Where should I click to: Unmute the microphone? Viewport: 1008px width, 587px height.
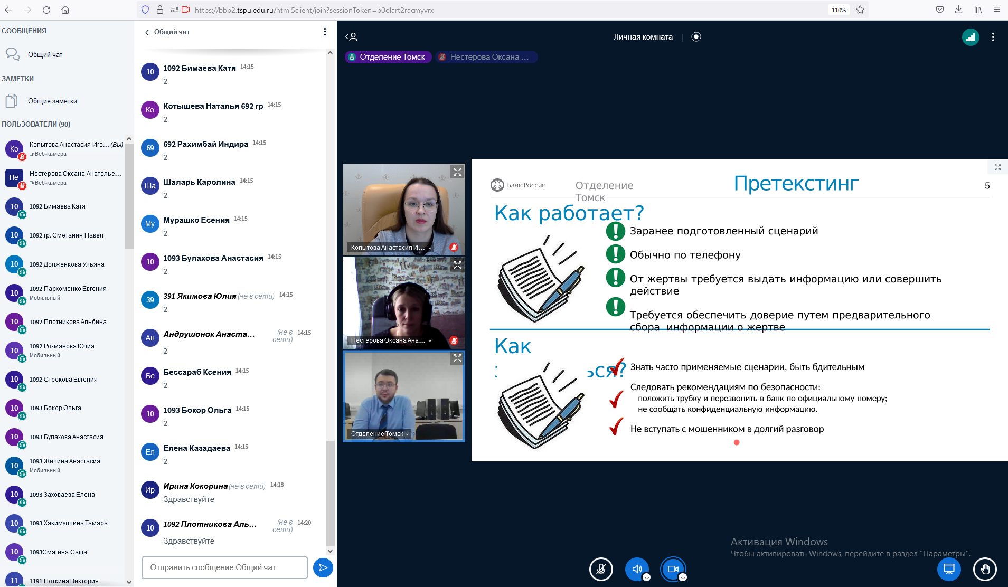pyautogui.click(x=601, y=569)
